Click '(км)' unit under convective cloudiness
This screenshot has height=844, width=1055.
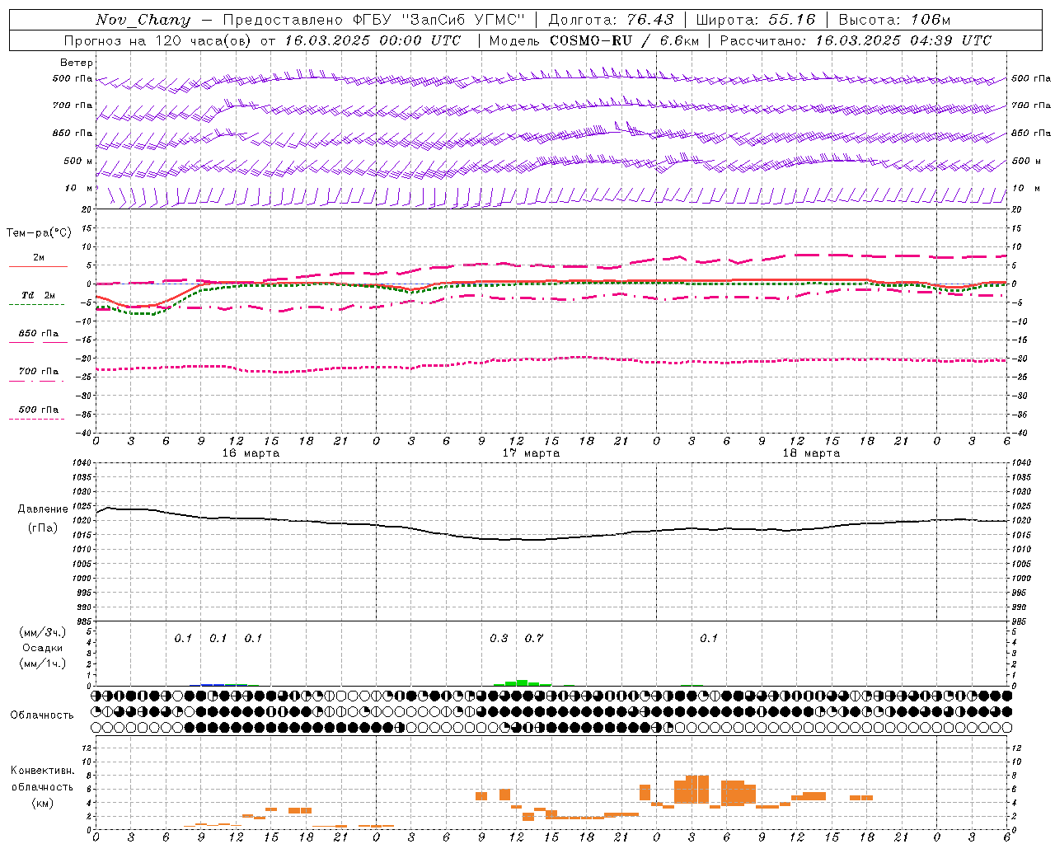42,802
